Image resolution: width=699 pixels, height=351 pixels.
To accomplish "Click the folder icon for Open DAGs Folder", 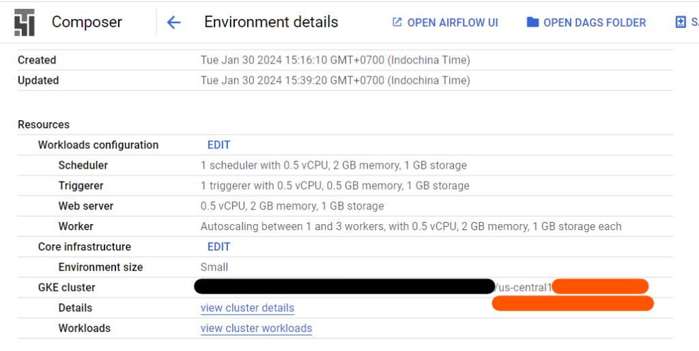I will tap(533, 23).
